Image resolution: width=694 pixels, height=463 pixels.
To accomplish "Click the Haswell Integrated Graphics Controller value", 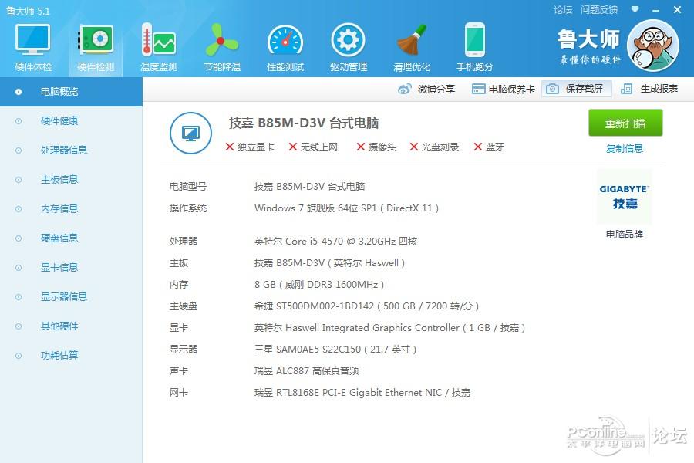I will point(390,328).
